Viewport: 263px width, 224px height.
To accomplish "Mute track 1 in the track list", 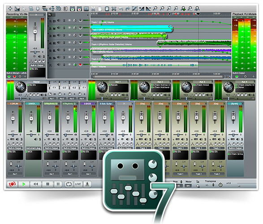I will coord(59,21).
